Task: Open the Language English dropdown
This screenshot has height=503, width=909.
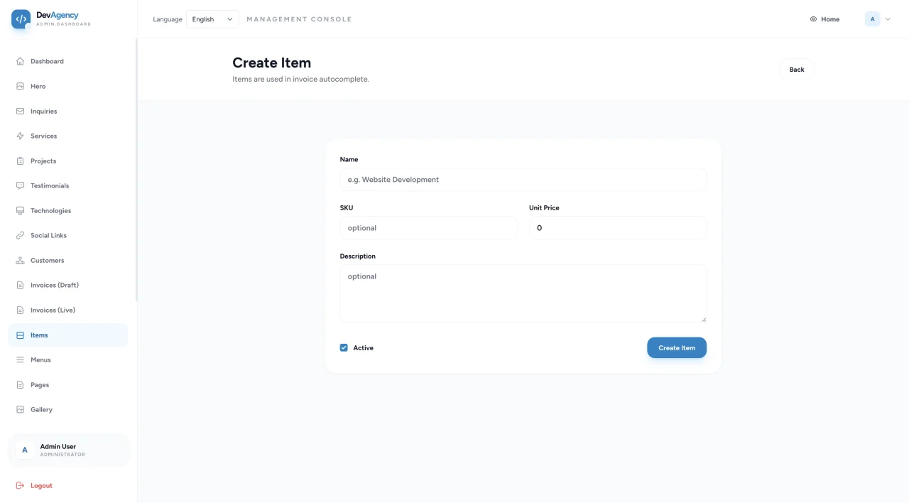Action: click(212, 19)
